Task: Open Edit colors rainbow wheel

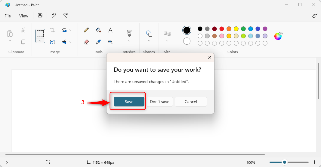Action: pyautogui.click(x=278, y=36)
